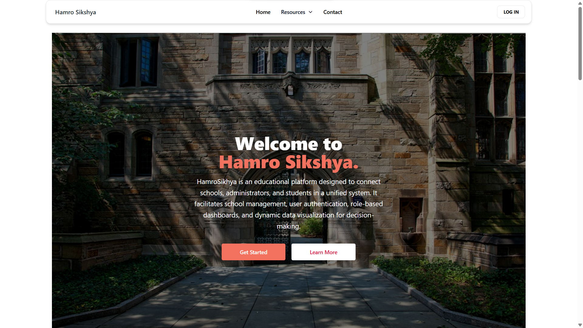Click the white Learn More button

[x=323, y=252]
